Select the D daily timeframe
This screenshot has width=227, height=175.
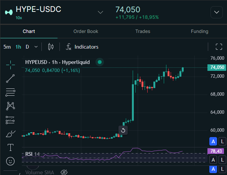coord(27,47)
